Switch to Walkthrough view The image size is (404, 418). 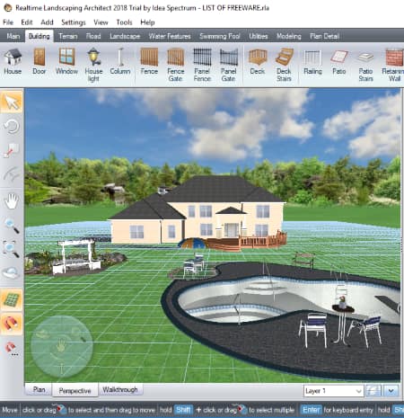pyautogui.click(x=120, y=389)
